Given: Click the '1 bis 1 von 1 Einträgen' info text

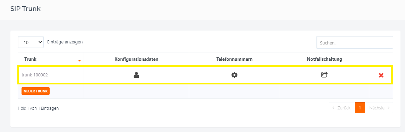Looking at the screenshot, I should (x=38, y=108).
